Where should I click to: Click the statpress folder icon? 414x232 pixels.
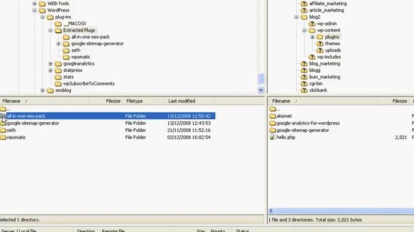pyautogui.click(x=58, y=70)
